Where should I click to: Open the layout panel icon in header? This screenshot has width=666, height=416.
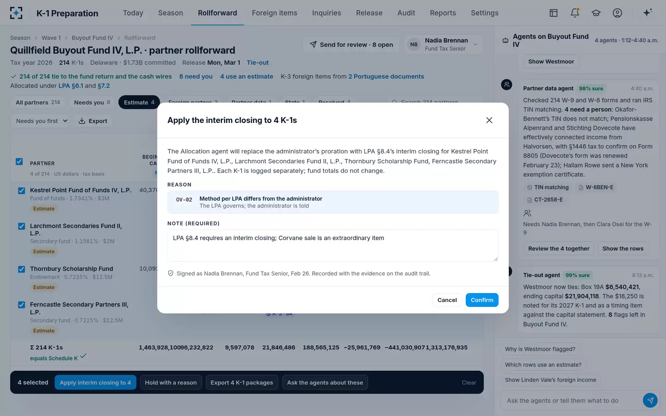553,13
